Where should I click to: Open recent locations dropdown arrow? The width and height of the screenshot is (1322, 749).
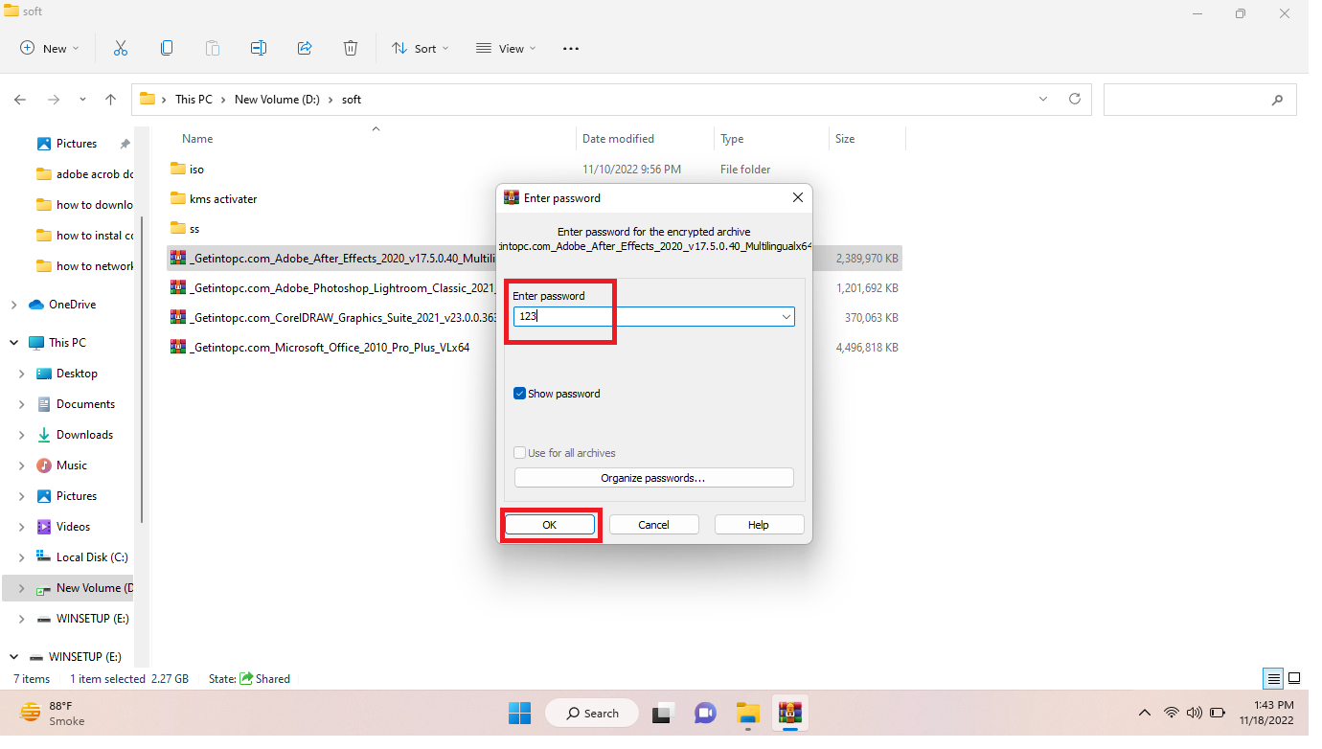(x=82, y=99)
